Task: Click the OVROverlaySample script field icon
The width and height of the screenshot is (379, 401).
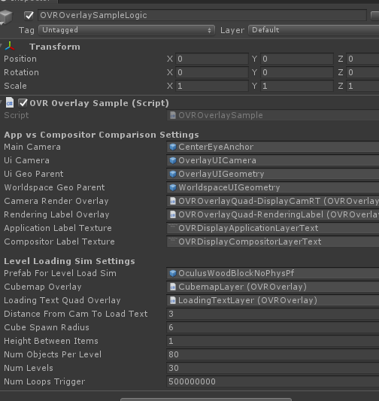Action: [173, 115]
